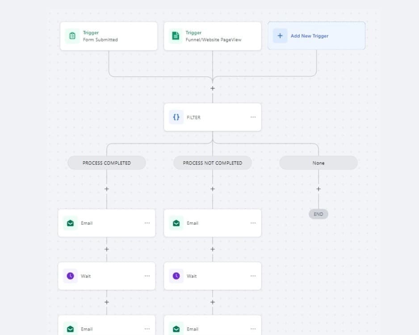Open the Funnel/Website PageView trigger card
The image size is (419, 335).
point(213,36)
